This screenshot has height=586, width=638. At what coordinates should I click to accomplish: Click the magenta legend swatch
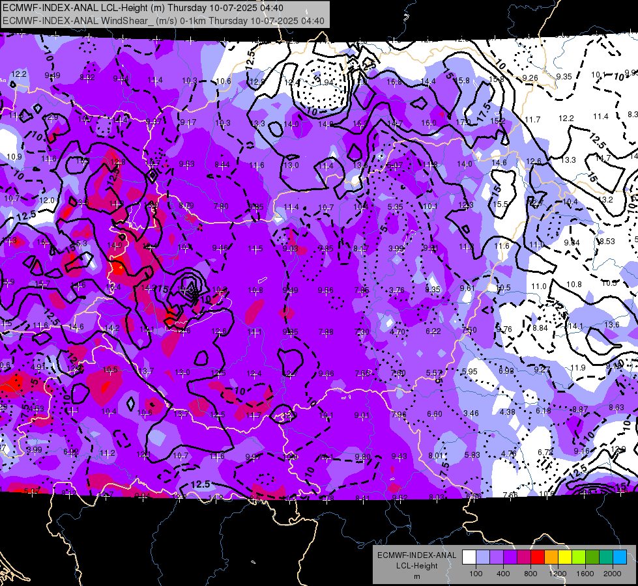coord(524,557)
